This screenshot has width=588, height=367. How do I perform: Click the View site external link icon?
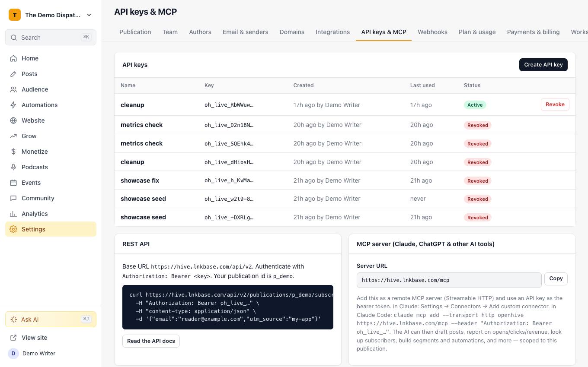(13, 338)
